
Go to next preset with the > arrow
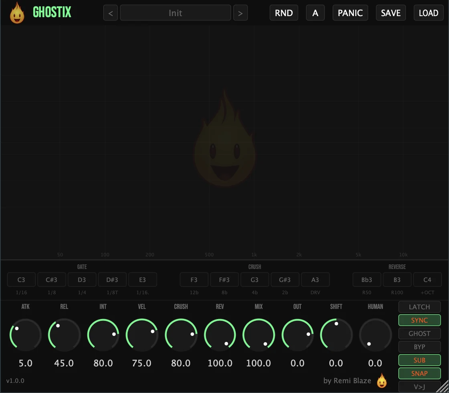(x=241, y=13)
